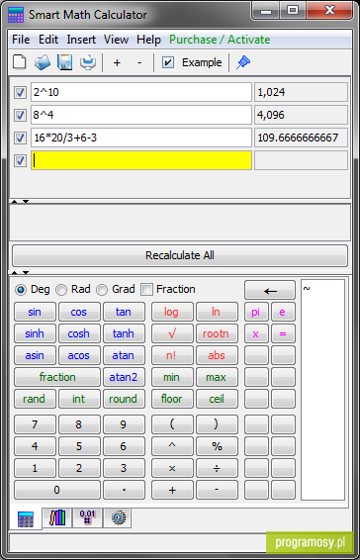The height and width of the screenshot is (560, 360).
Task: Click the multiplication × key
Action: [172, 468]
